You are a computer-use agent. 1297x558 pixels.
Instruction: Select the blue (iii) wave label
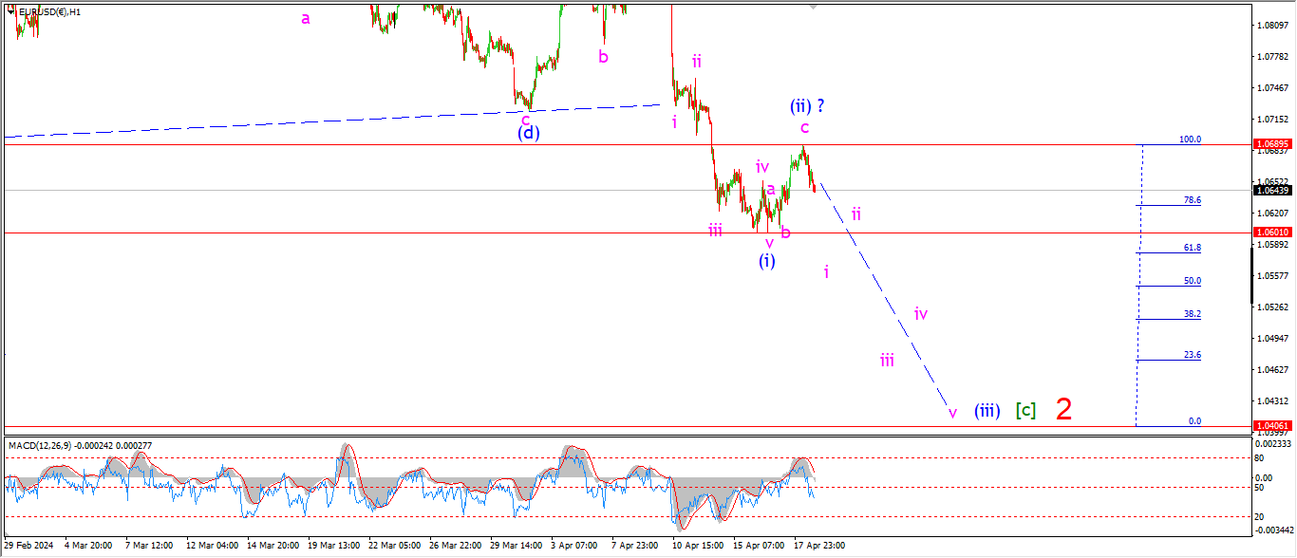point(987,411)
